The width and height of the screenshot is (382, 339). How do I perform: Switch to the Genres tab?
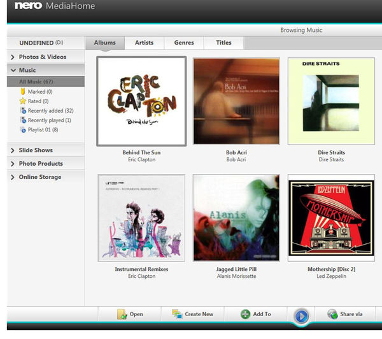tap(184, 43)
